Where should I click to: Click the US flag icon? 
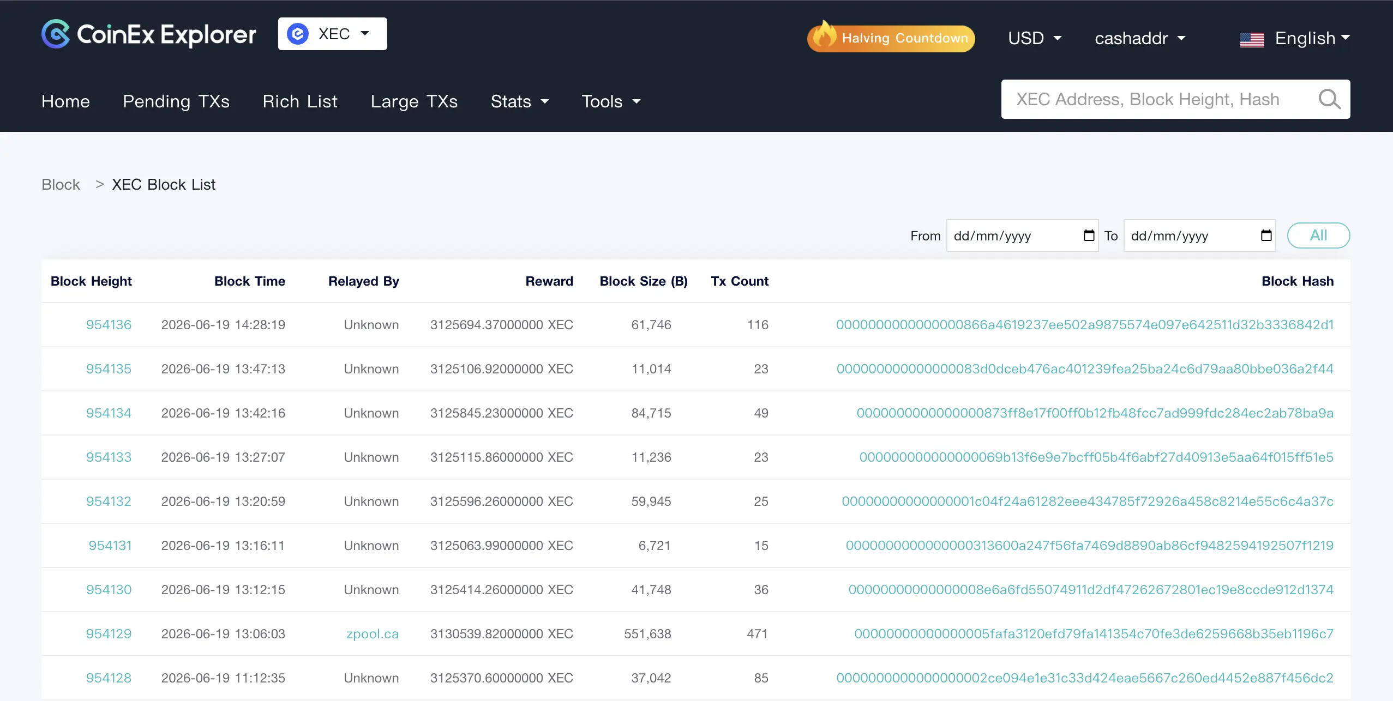tap(1252, 40)
